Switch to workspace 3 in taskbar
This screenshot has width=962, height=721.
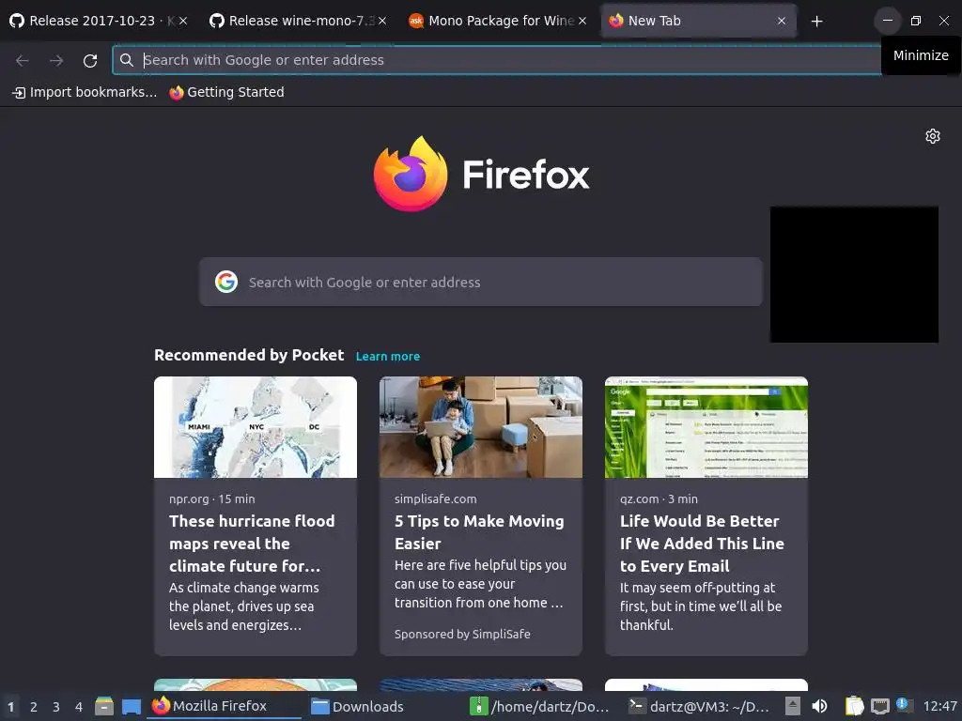55,707
